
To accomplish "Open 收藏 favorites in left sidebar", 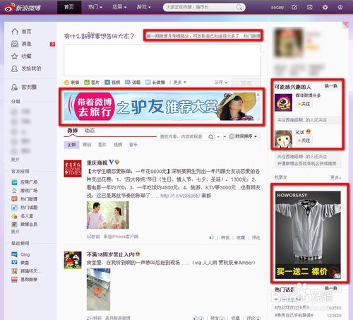I will click(22, 56).
